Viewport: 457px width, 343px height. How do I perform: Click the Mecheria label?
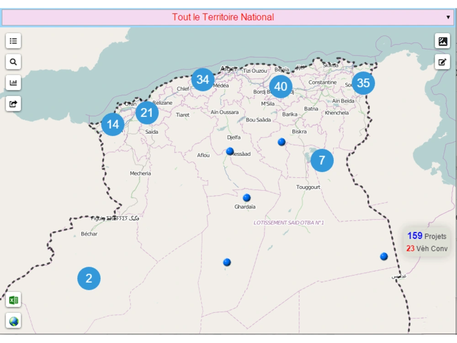(x=140, y=173)
